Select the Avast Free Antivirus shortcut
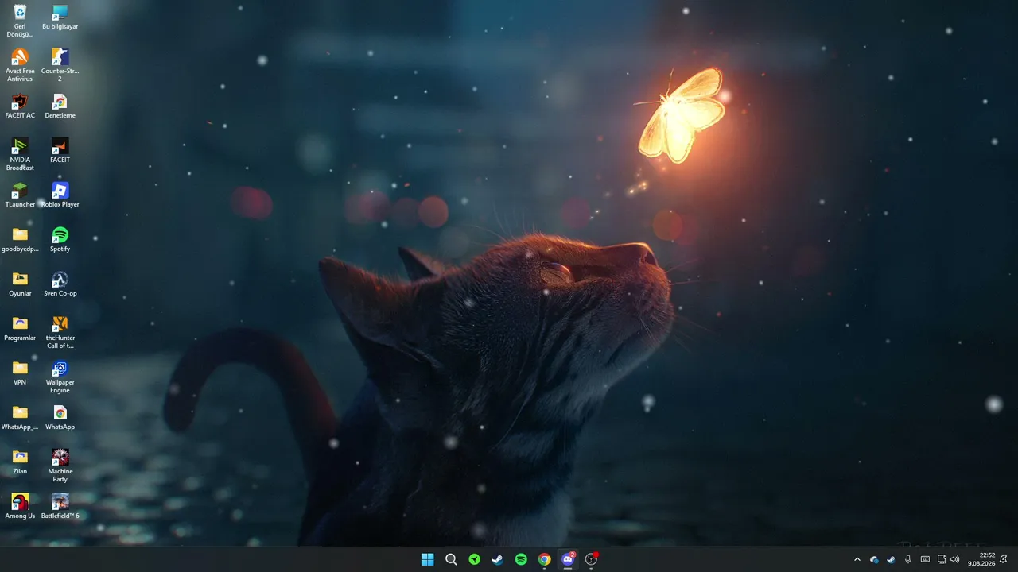 (x=20, y=65)
